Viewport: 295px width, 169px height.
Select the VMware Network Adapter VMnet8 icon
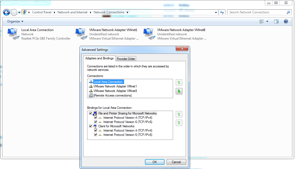pos(149,34)
